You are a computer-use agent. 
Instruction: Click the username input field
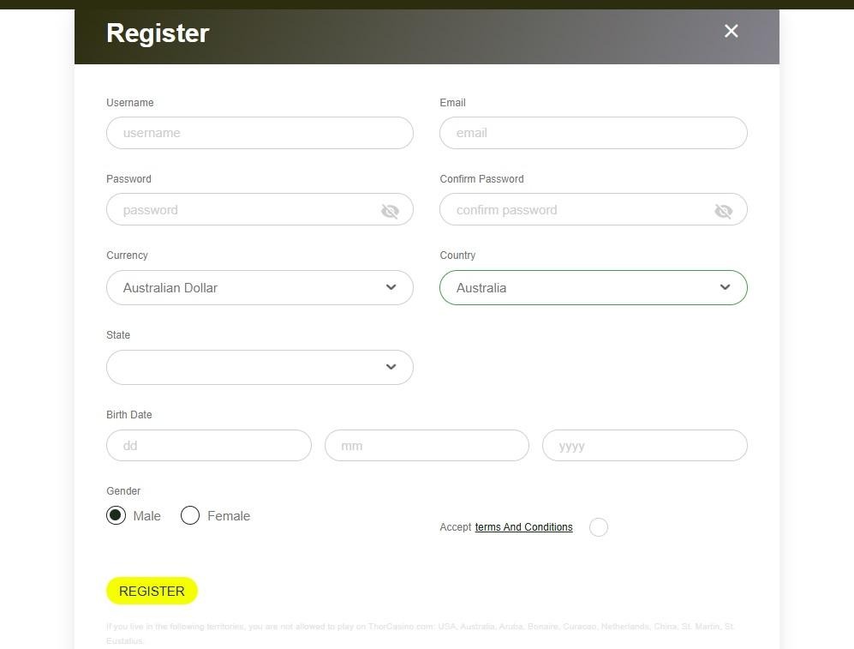pos(260,133)
